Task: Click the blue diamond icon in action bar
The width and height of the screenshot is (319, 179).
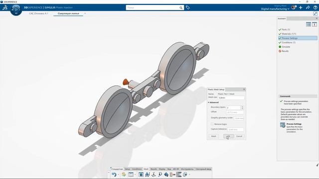Action: pos(166,175)
